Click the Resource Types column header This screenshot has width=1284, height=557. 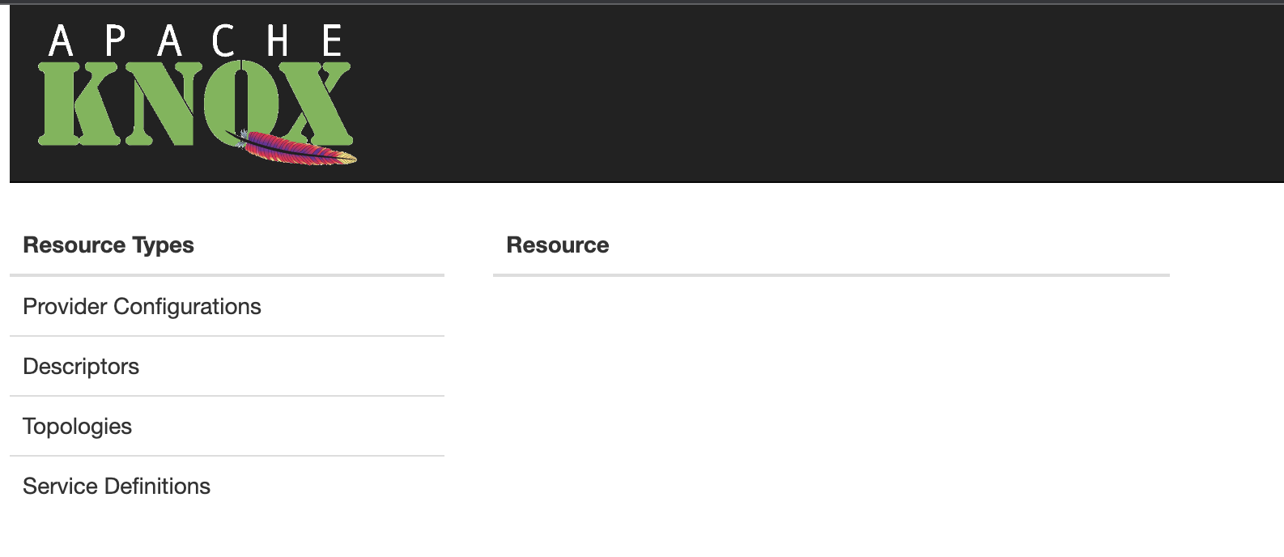tap(108, 245)
